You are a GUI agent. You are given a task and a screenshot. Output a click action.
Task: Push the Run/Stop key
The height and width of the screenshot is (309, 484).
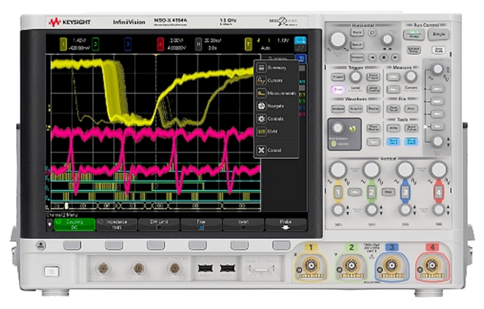413,34
